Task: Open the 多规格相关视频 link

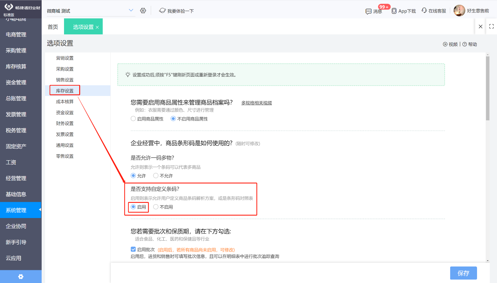Action: click(x=256, y=103)
